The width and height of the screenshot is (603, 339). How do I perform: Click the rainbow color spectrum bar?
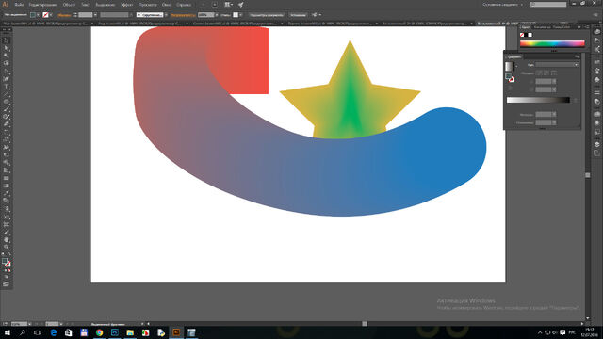click(x=552, y=44)
